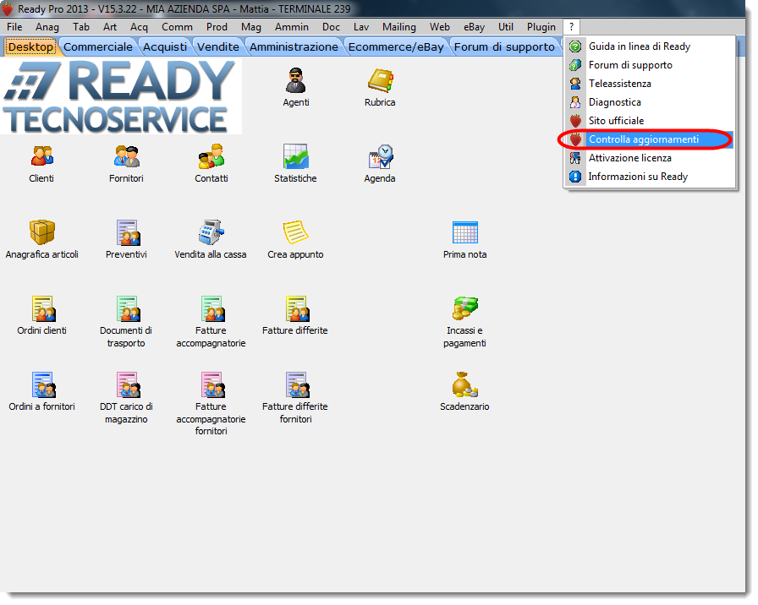
Task: Select Guida in linea di Ready
Action: coord(650,46)
